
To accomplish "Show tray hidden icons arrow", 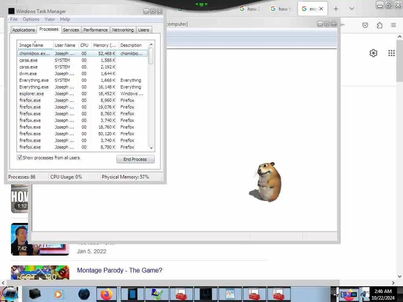I will 335,294.
